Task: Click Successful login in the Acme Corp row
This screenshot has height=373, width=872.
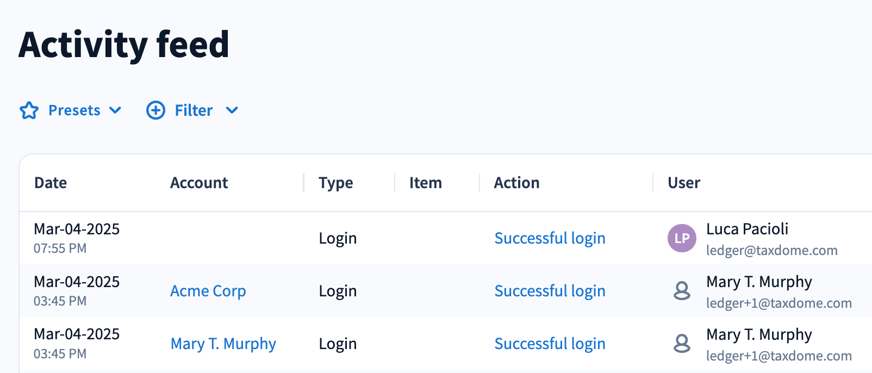Action: point(550,291)
